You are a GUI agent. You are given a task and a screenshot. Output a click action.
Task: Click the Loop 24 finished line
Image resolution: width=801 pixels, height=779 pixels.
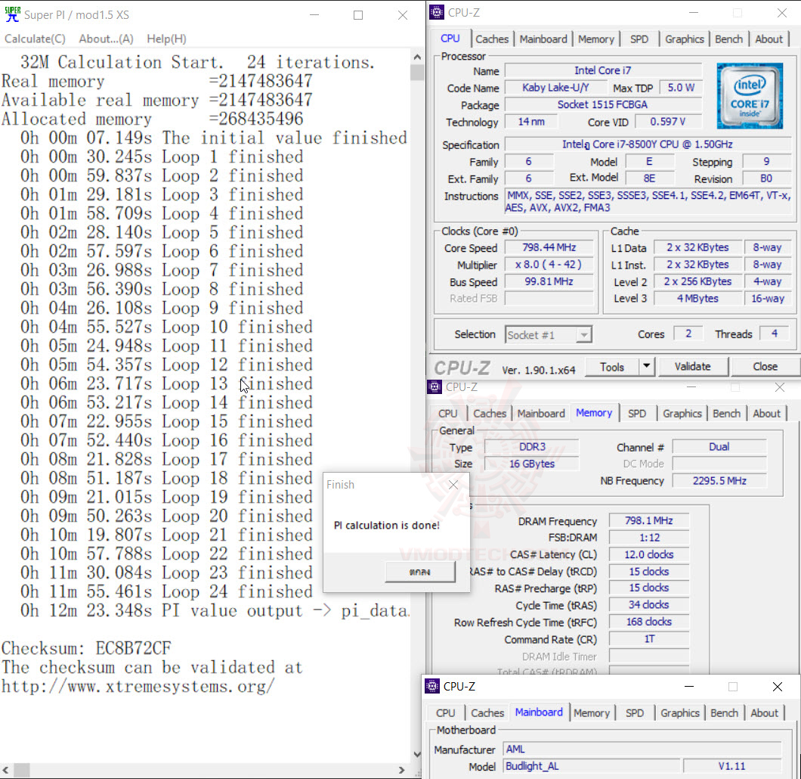[166, 591]
